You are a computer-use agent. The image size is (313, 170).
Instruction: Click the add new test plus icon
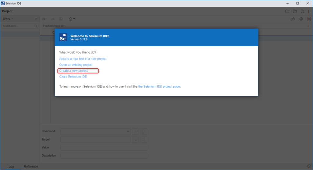pyautogui.click(x=36, y=19)
